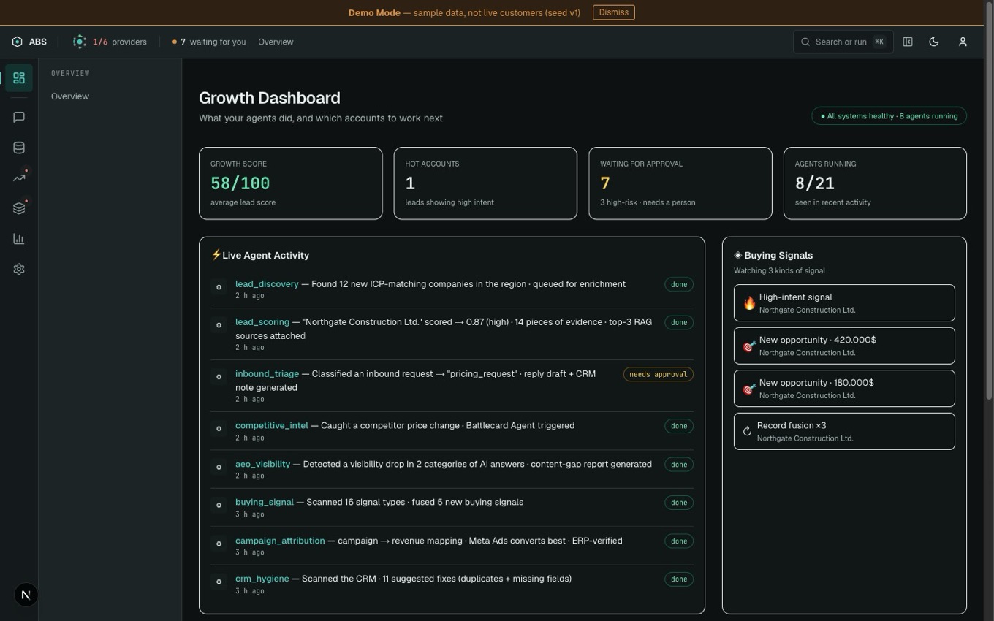Image resolution: width=994 pixels, height=621 pixels.
Task: Click the Buying Signals heading
Action: (778, 255)
